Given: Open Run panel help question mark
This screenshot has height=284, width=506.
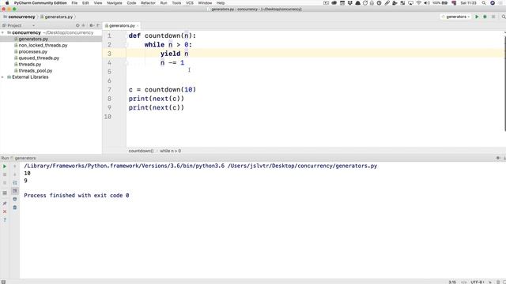Looking at the screenshot, I should point(5,220).
